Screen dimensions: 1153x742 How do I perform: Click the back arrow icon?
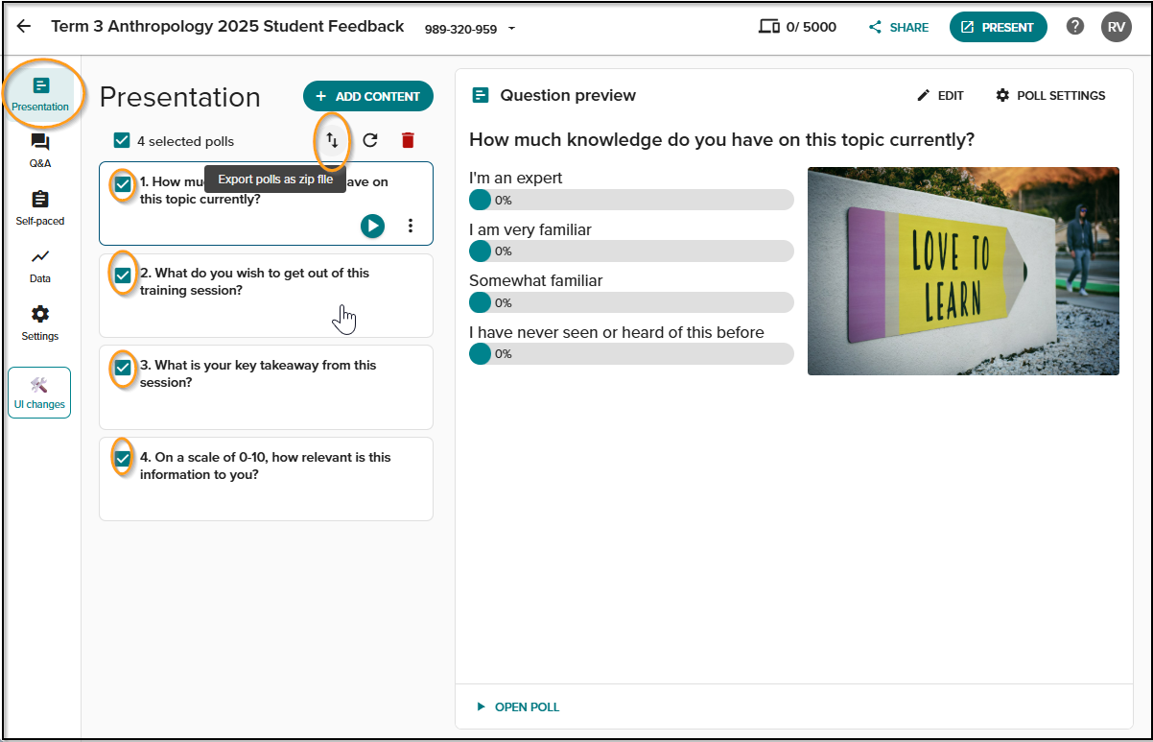tap(24, 27)
